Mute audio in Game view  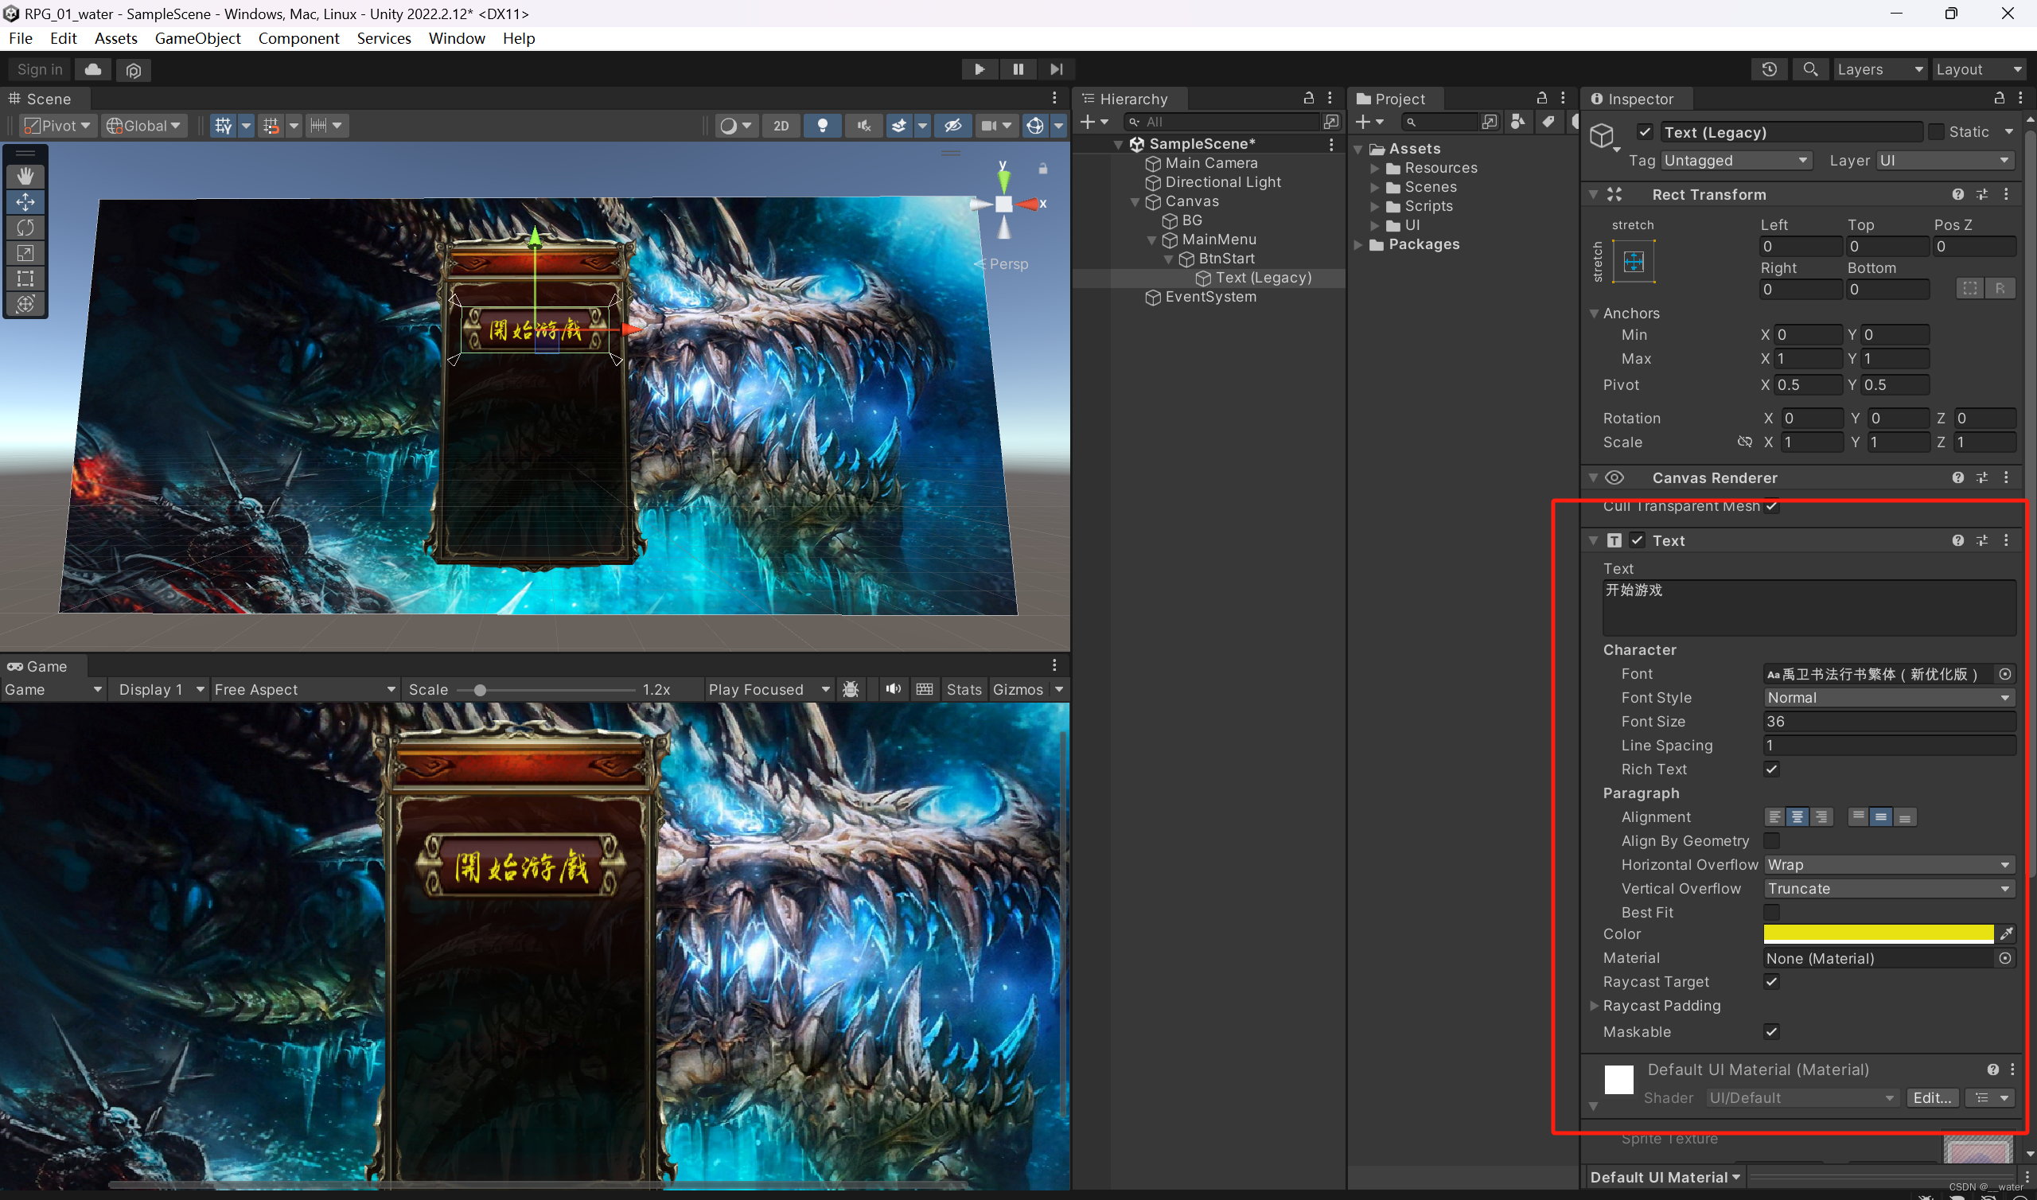[x=893, y=690]
